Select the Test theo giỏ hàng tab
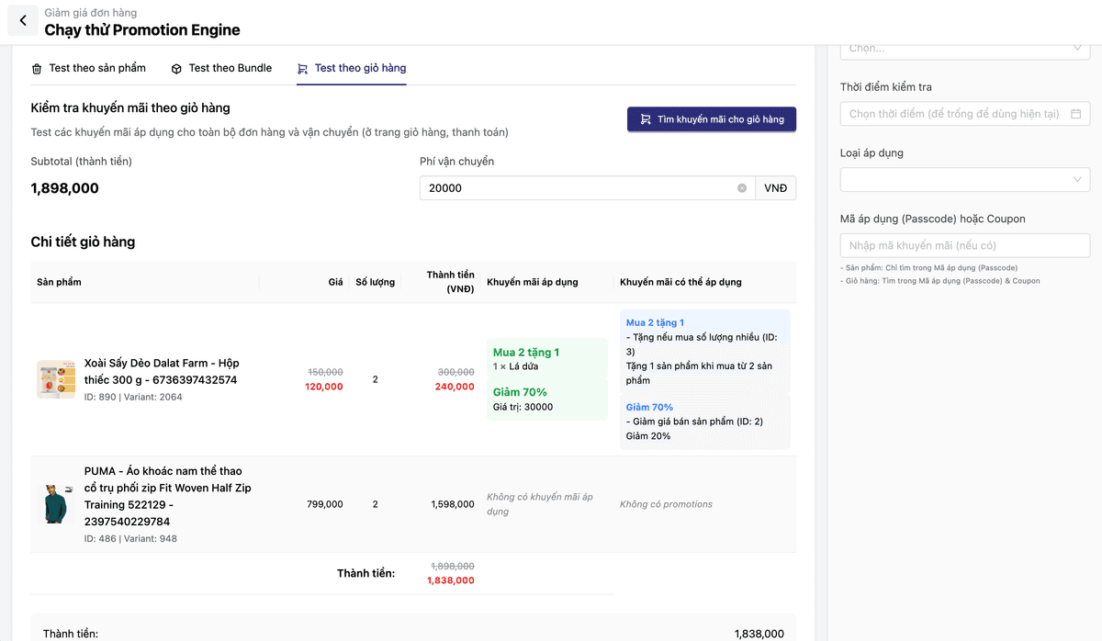 point(360,68)
